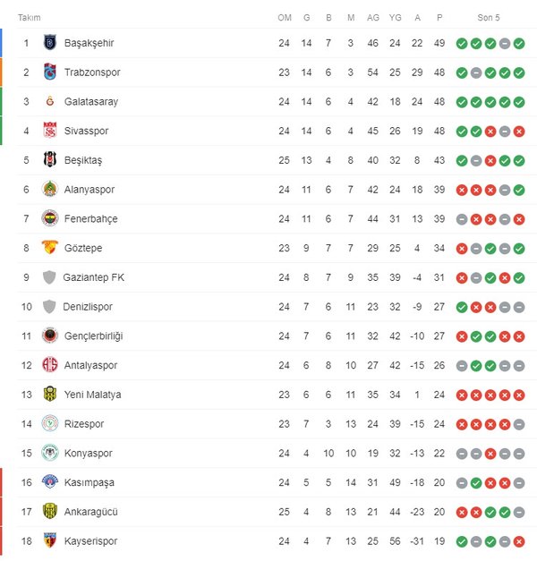
Task: Click the Kayserispor team badge
Action: tap(49, 540)
